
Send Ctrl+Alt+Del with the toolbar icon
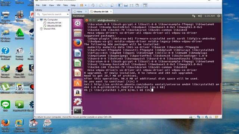tap(93, 5)
